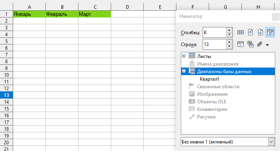280x151 pixels.
Task: Select row 17 header
Action: pyautogui.click(x=6, y=122)
